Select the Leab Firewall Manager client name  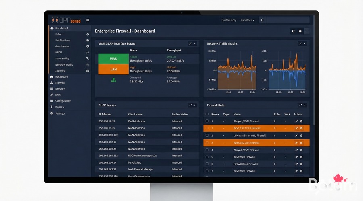tap(141, 169)
